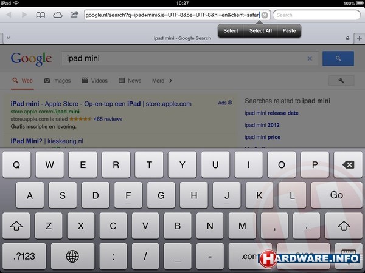Open the iPad Mini? kieskeurig.nl link
The width and height of the screenshot is (365, 273).
47,141
